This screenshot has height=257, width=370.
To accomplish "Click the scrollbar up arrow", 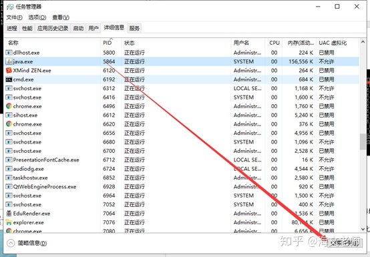I will coord(363,42).
